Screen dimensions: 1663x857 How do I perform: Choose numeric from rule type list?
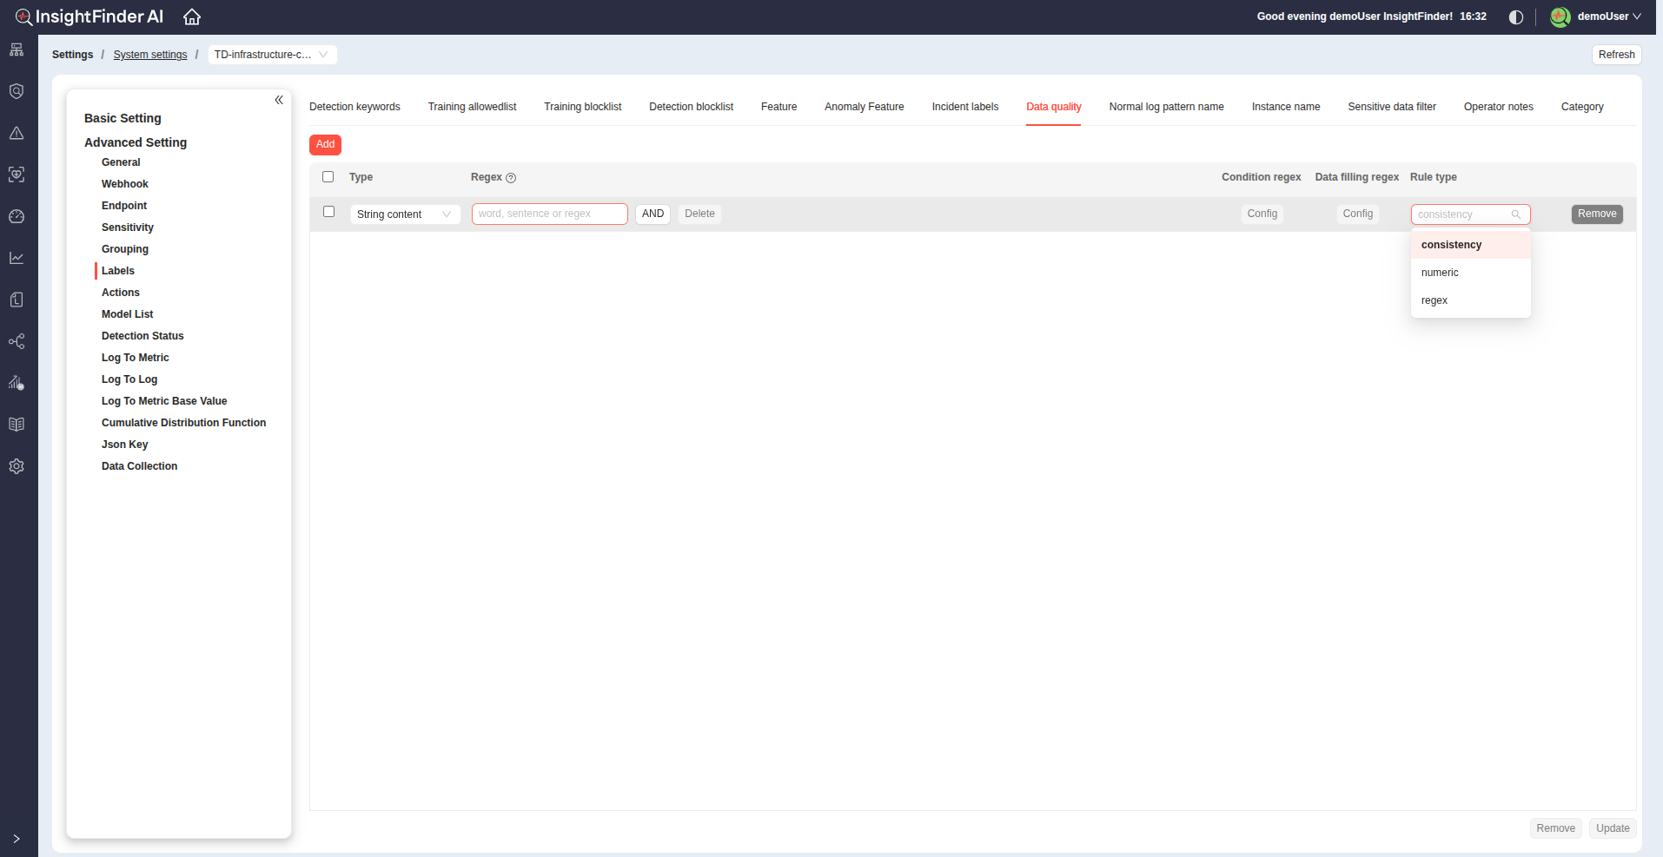click(x=1440, y=273)
